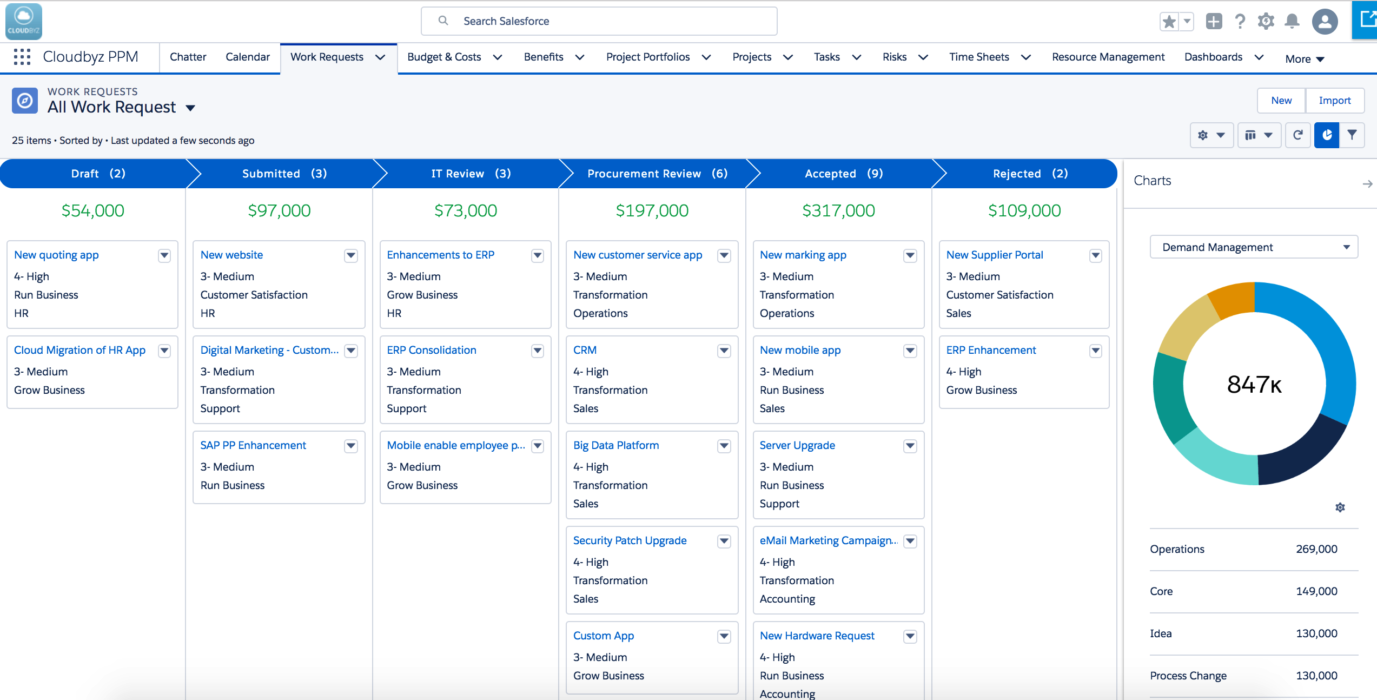Open the Favorites star icon

point(1169,22)
